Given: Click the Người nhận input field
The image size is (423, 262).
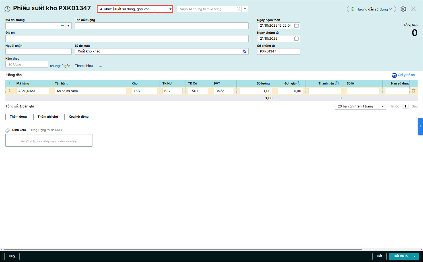Looking at the screenshot, I should pyautogui.click(x=38, y=52).
